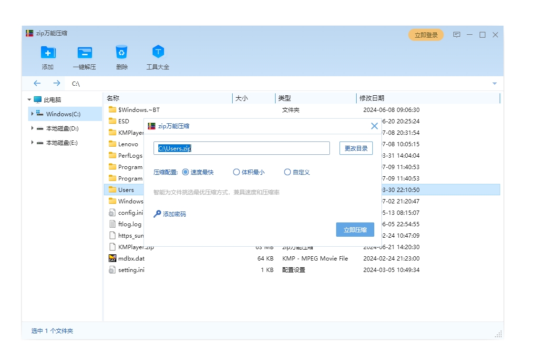This screenshot has width=534, height=362.
Task: Click the Users folder icon
Action: 113,190
